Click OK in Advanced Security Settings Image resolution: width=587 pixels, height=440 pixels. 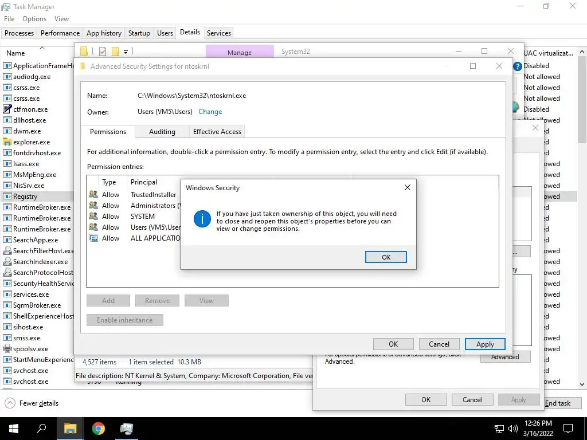(x=393, y=344)
